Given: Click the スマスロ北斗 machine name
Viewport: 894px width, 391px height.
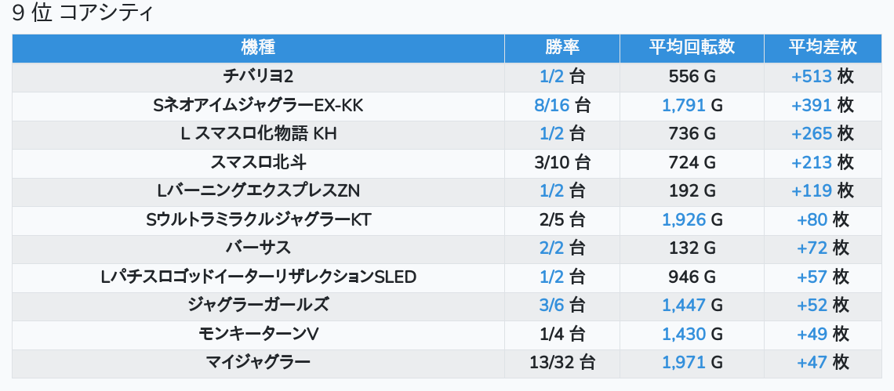Looking at the screenshot, I should [x=258, y=163].
